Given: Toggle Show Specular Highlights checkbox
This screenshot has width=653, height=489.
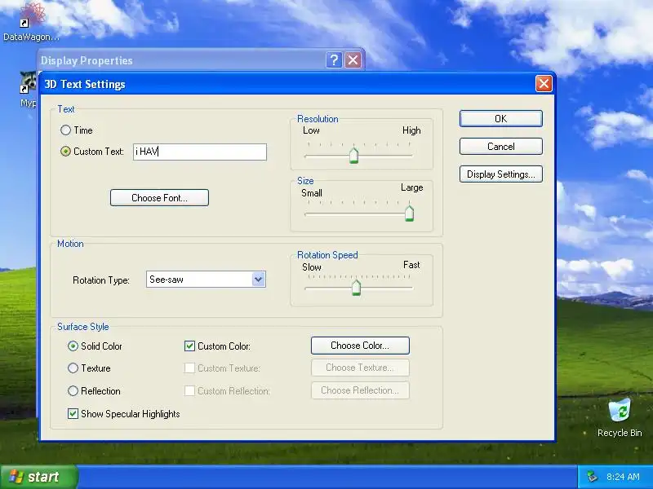Looking at the screenshot, I should 73,414.
